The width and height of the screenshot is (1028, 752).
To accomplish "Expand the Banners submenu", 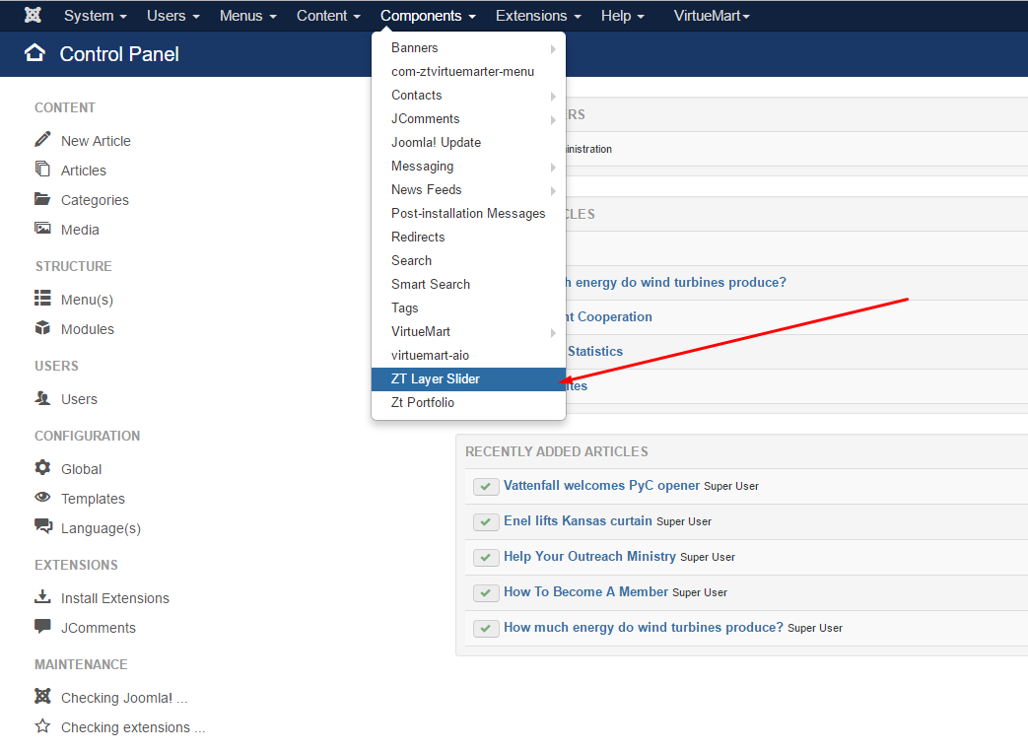I will pos(468,48).
